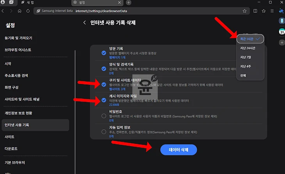This screenshot has width=285, height=174.
Task: Launch the AI browsing assist sparkle icon
Action: [281, 11]
